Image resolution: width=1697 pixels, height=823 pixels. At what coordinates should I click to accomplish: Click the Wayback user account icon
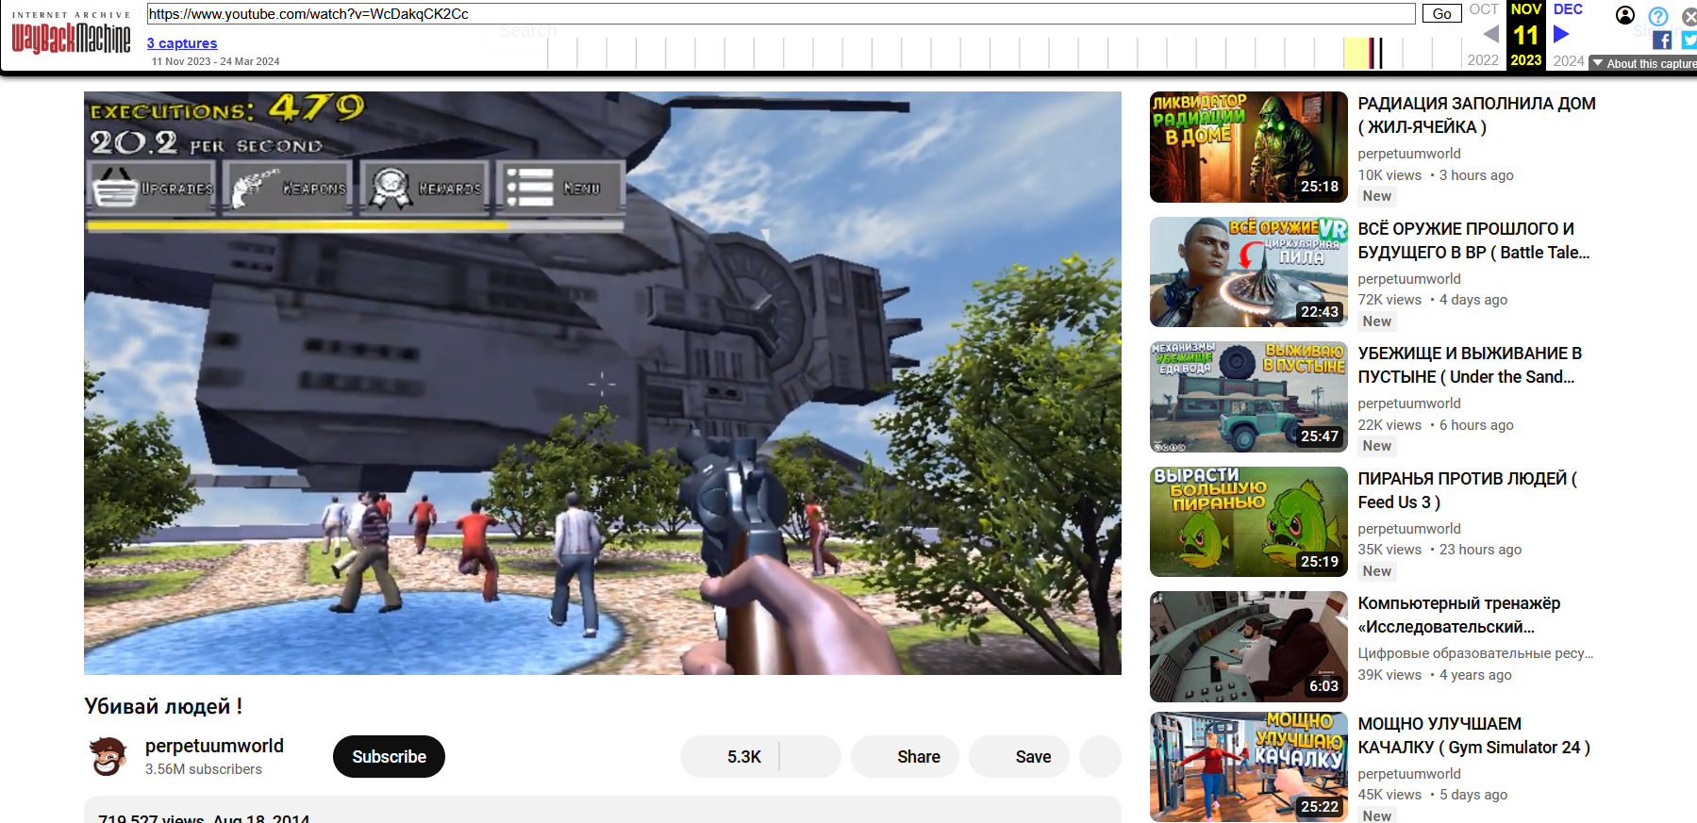click(x=1625, y=15)
